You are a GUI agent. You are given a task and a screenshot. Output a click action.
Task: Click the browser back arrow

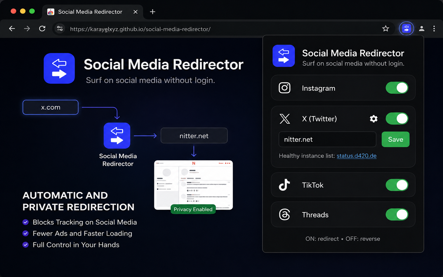[12, 29]
